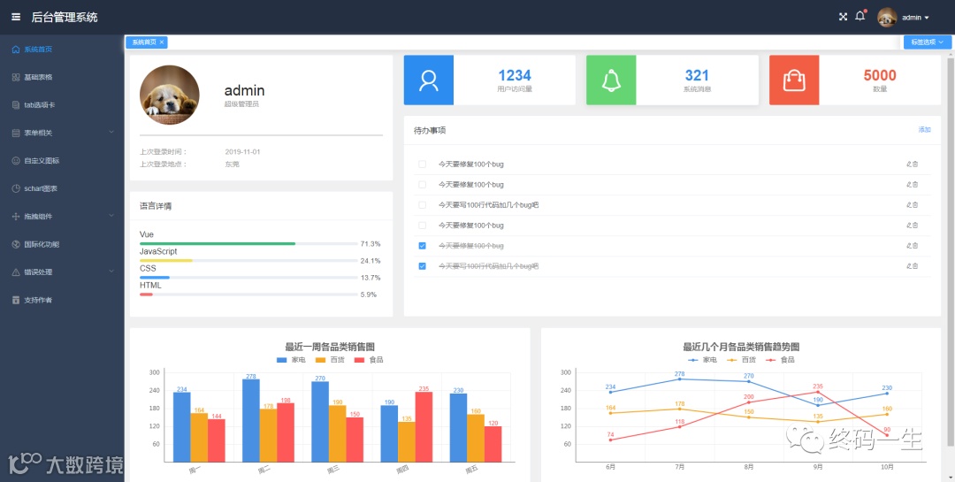Click the HTML progress bar

tap(248, 295)
